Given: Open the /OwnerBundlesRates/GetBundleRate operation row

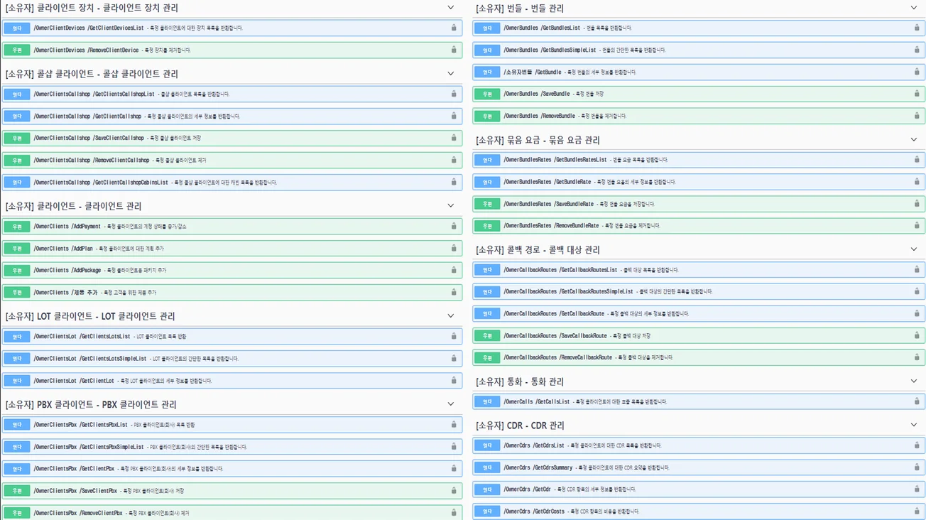Looking at the screenshot, I should click(x=699, y=182).
